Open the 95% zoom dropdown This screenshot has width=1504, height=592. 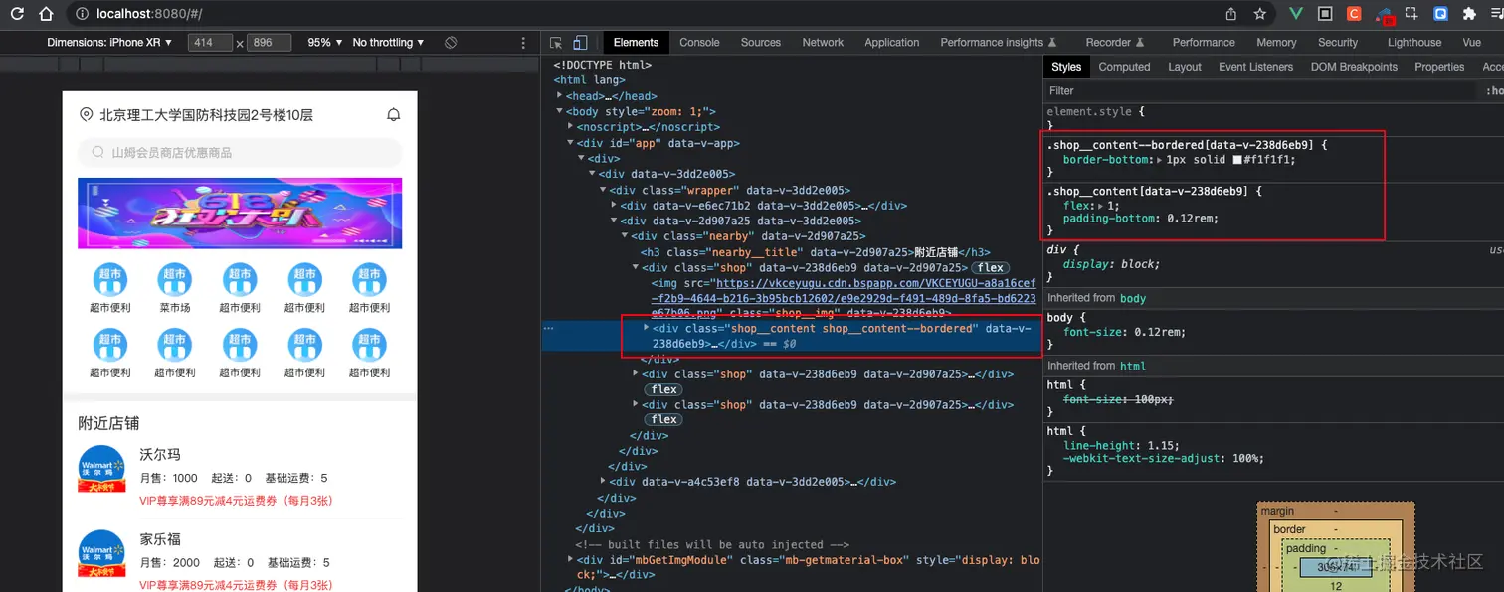325,43
